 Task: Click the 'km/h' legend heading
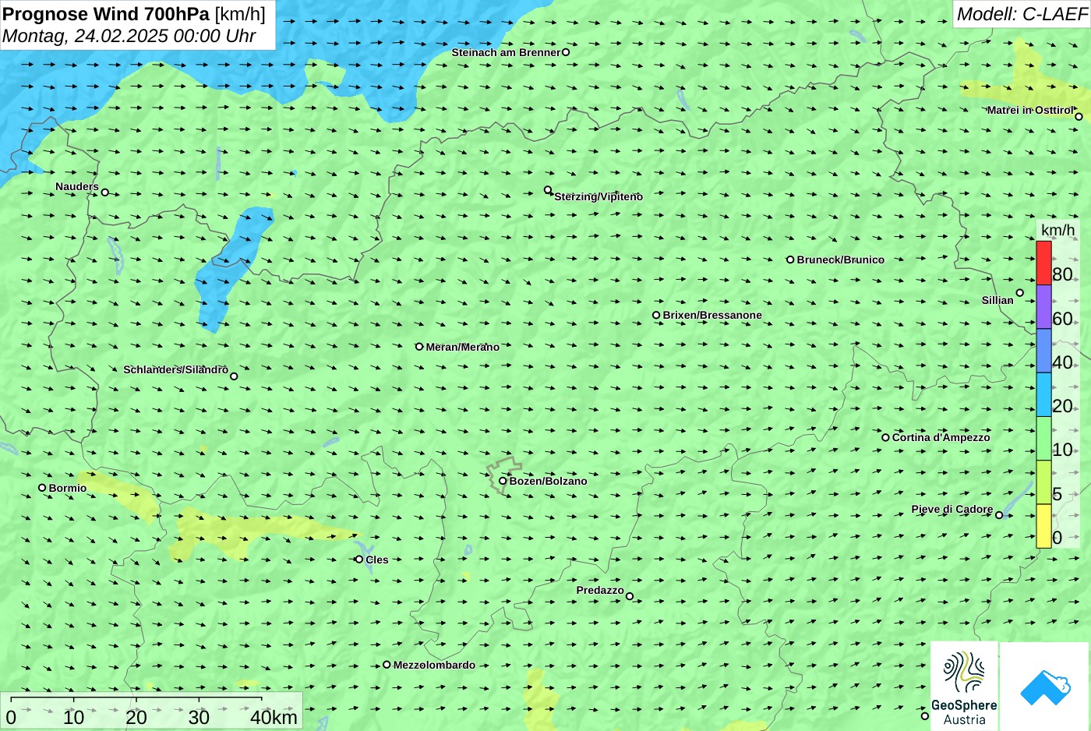[x=1058, y=230]
